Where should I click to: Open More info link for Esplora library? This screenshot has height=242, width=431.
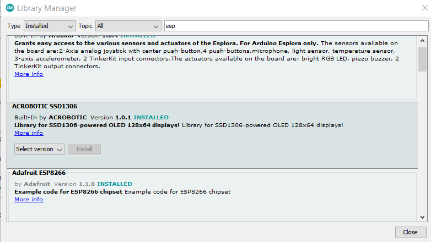click(x=29, y=74)
